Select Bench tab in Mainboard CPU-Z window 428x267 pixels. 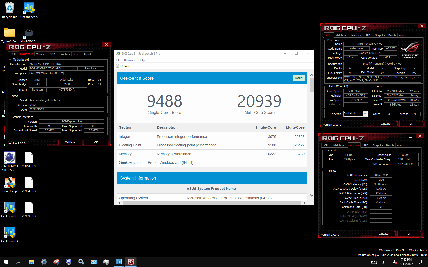[76, 54]
